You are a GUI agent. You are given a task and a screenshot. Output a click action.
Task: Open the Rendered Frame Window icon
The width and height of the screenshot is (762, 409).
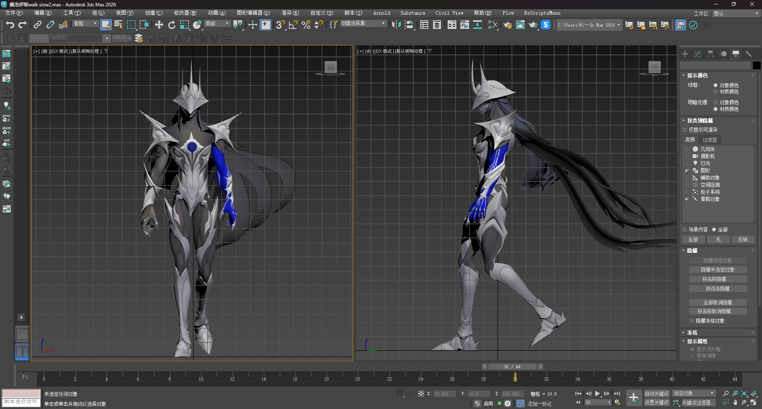tap(520, 25)
